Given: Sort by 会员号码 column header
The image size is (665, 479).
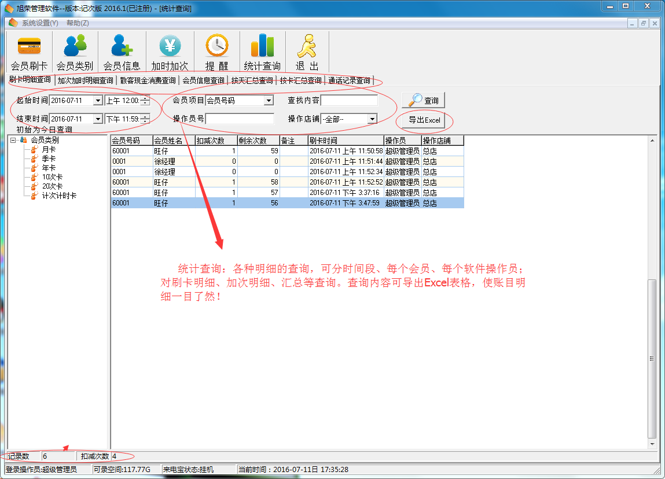Looking at the screenshot, I should tap(131, 141).
